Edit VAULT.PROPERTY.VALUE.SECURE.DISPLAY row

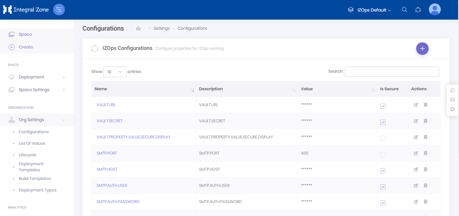click(x=416, y=137)
